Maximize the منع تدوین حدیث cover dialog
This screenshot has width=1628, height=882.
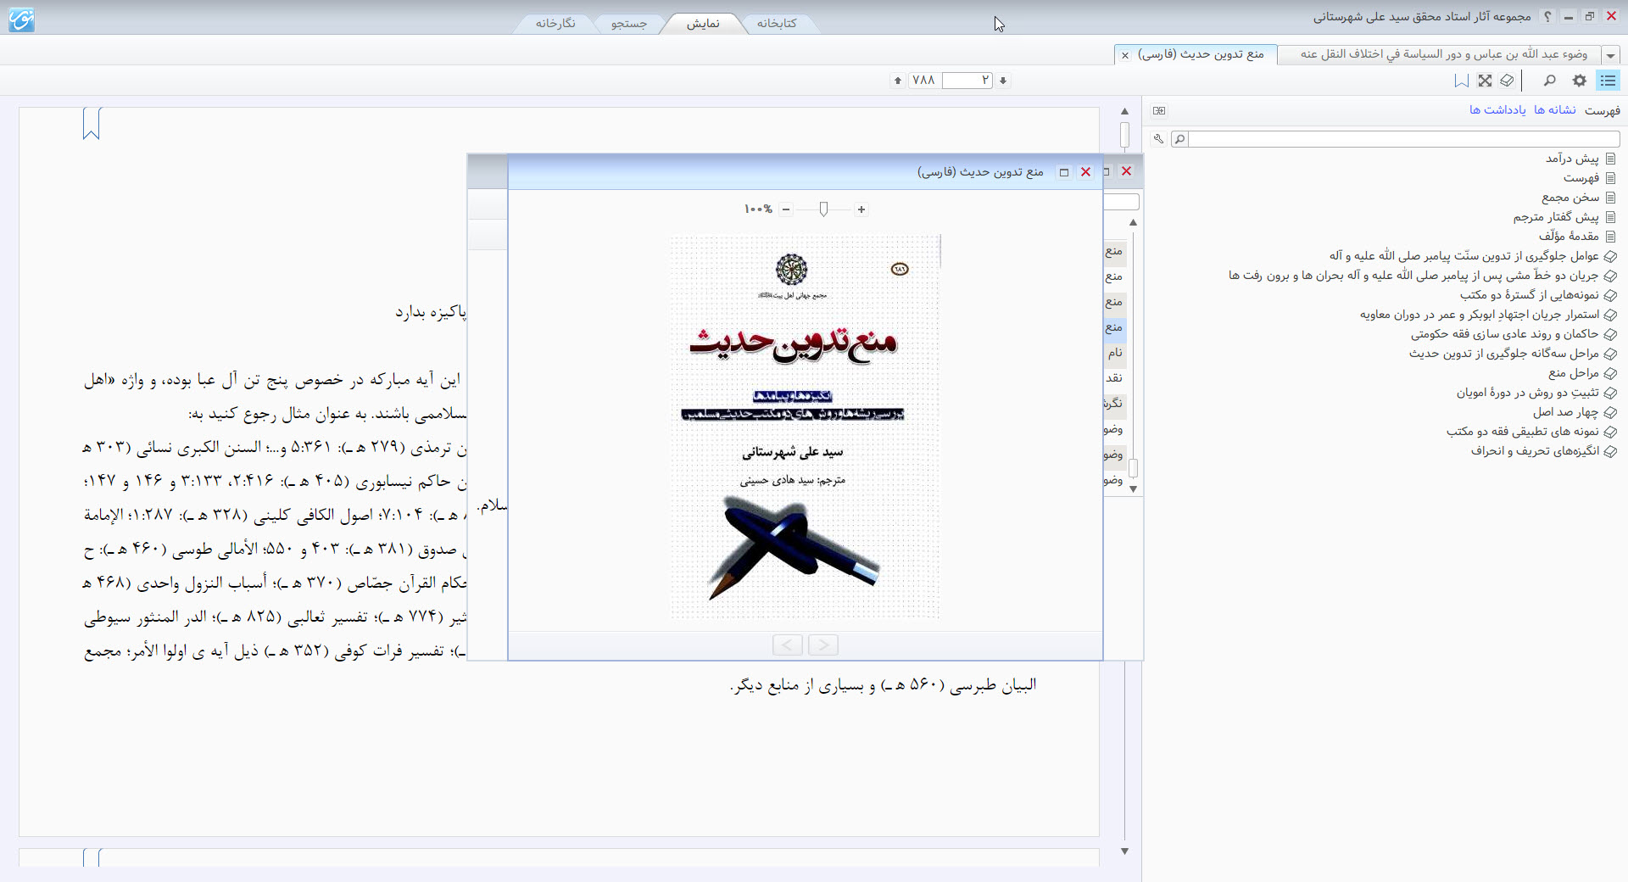pyautogui.click(x=1064, y=172)
